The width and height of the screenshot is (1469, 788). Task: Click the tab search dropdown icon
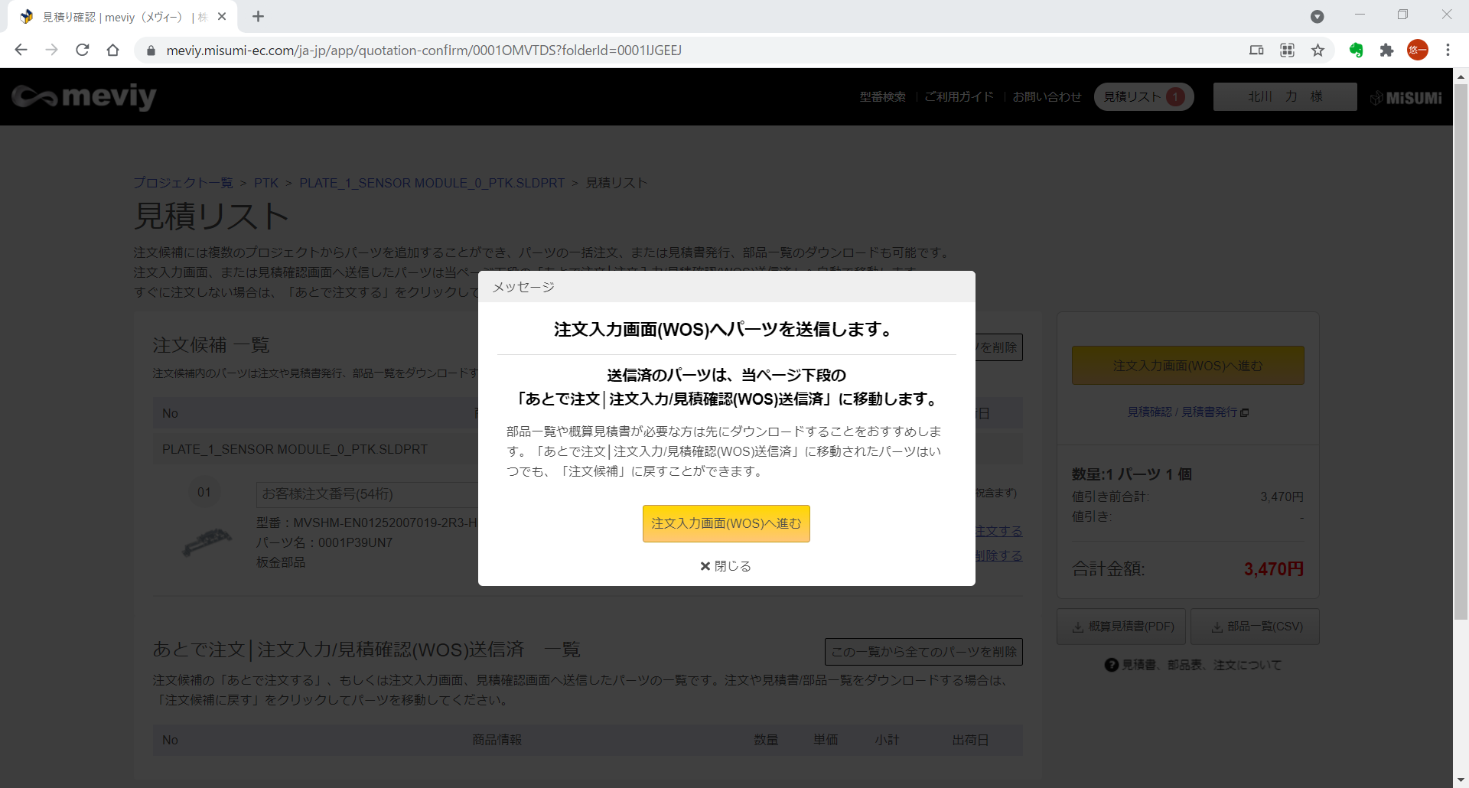1317,16
